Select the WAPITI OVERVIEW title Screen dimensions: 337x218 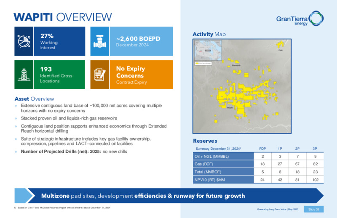62,17
